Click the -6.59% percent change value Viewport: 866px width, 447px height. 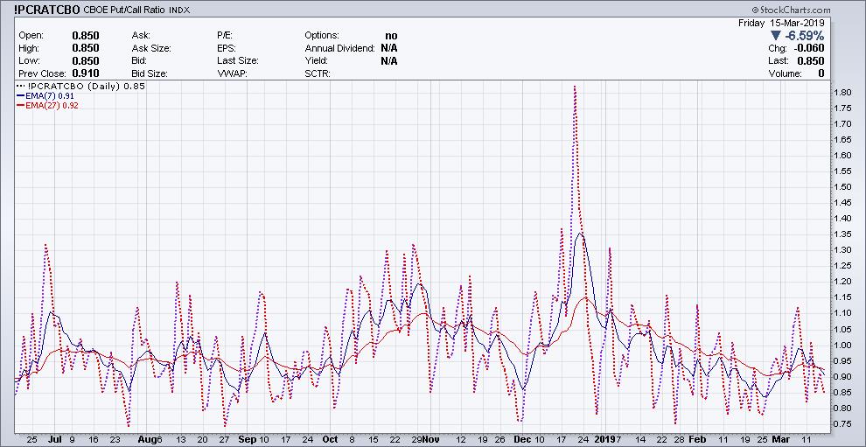click(806, 35)
